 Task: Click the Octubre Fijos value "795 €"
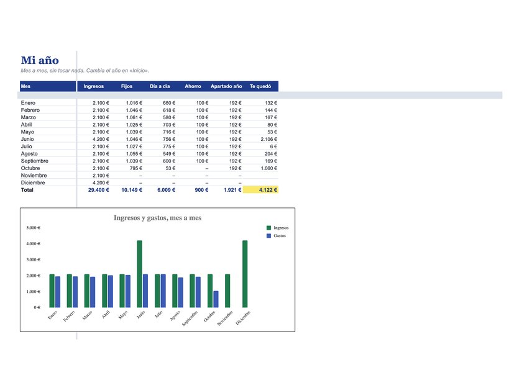click(136, 168)
